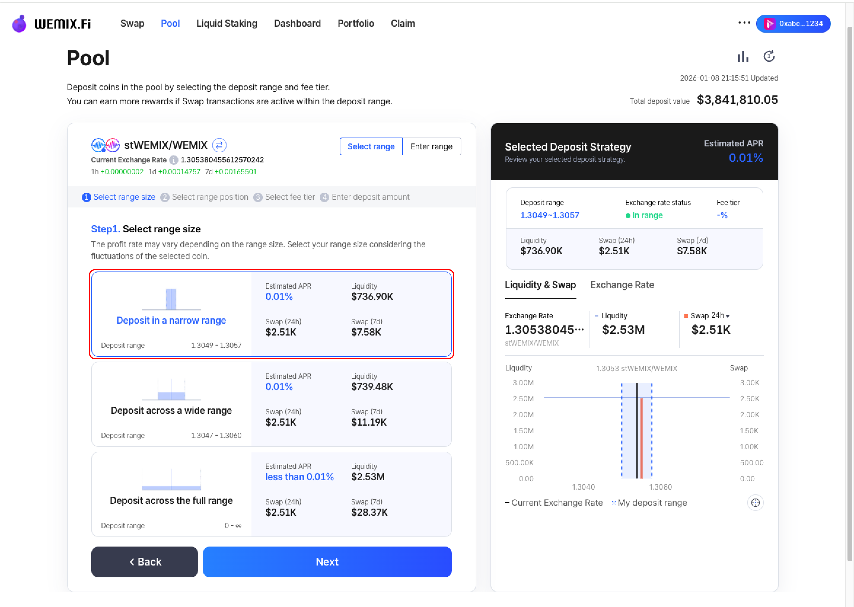
Task: Choose Deposit across the full range
Action: 271,494
